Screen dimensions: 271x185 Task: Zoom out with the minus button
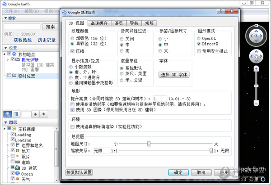[x=256, y=104]
